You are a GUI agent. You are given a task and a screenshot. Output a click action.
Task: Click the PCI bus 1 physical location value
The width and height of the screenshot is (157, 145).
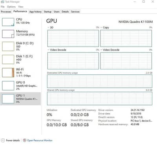pyautogui.click(x=141, y=121)
